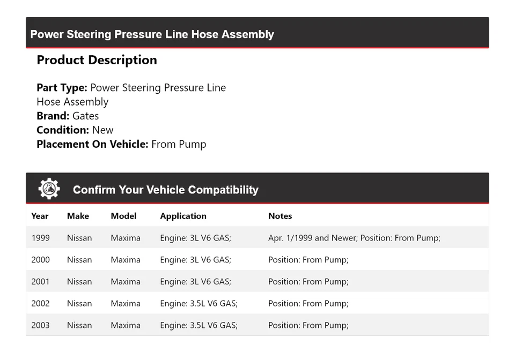
Task: Click the Confirm Your Vehicle Compatibility heading text
Action: coord(165,190)
